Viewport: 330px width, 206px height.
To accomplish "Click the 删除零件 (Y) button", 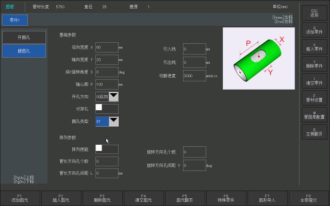I will [314, 64].
